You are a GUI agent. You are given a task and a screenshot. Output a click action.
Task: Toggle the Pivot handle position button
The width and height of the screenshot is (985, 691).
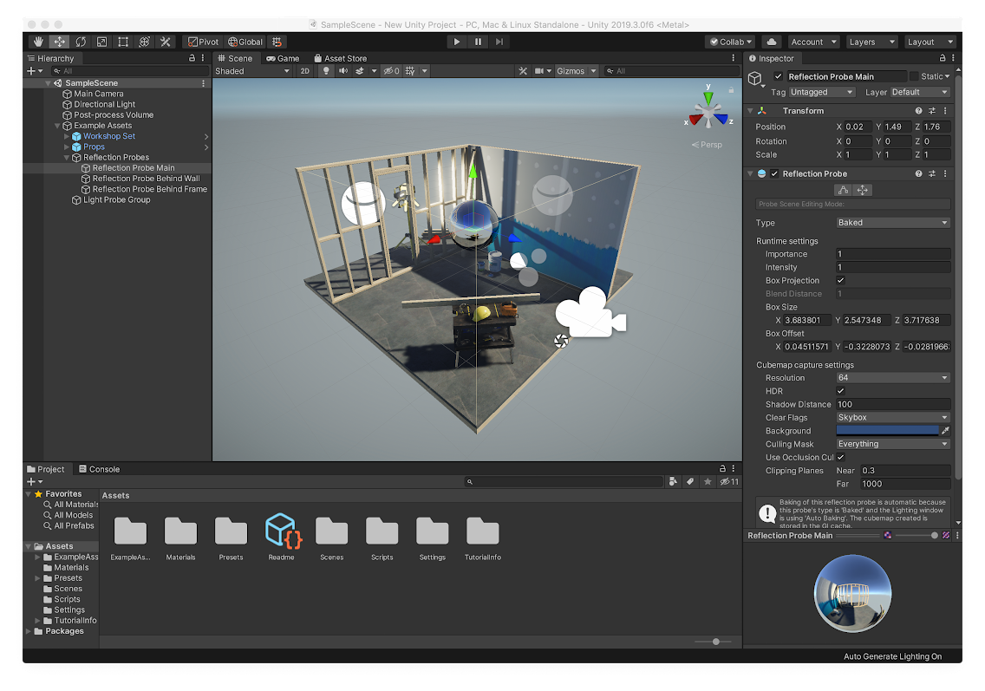[x=203, y=42]
